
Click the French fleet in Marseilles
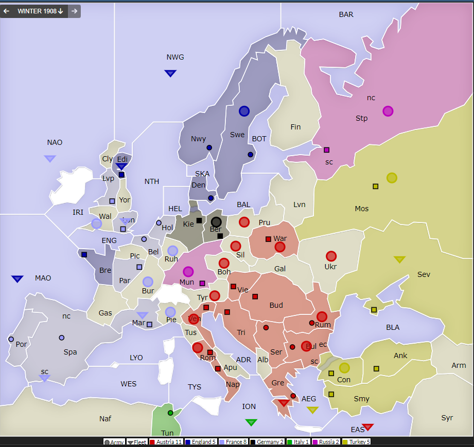(x=143, y=315)
